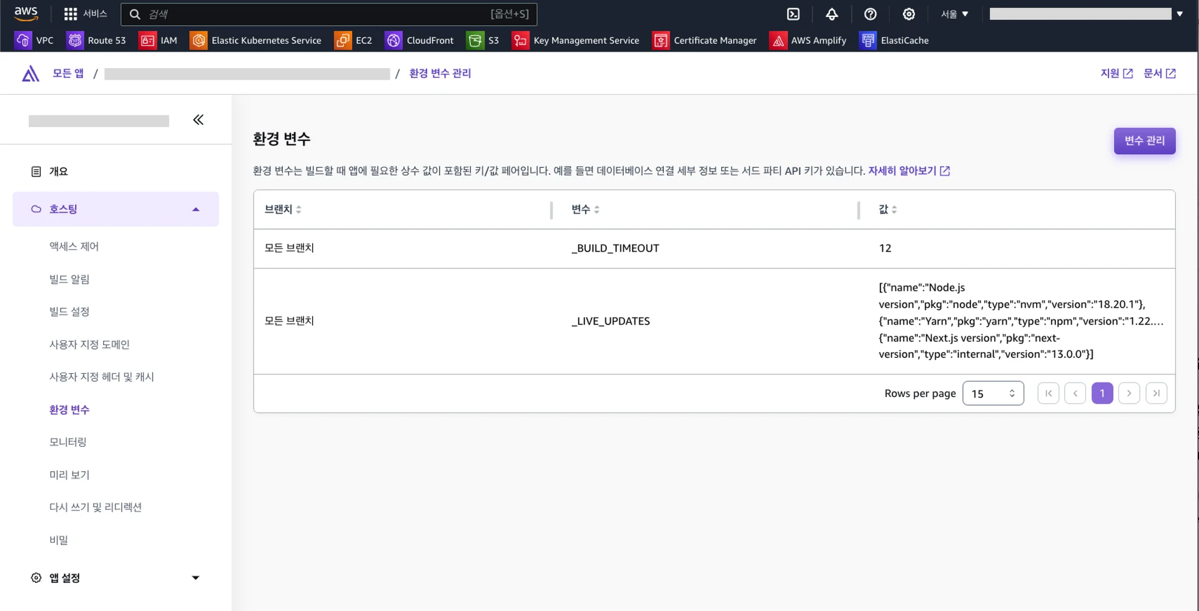The width and height of the screenshot is (1199, 611).
Task: Click the 변수 관리 button
Action: click(x=1144, y=141)
